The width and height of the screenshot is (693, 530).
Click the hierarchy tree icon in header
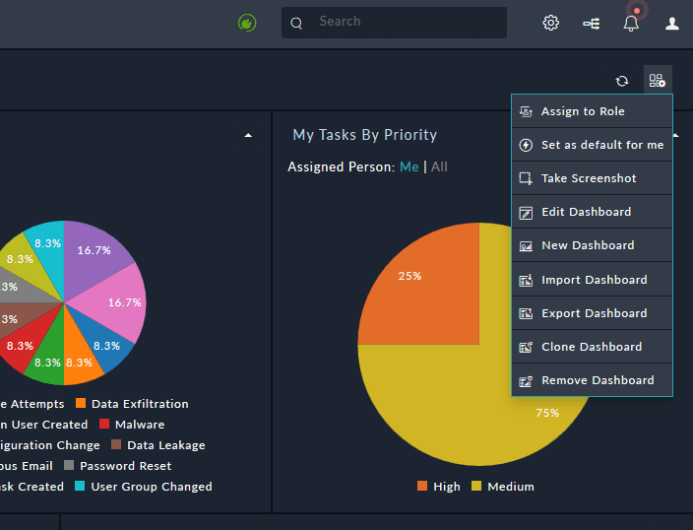click(592, 23)
